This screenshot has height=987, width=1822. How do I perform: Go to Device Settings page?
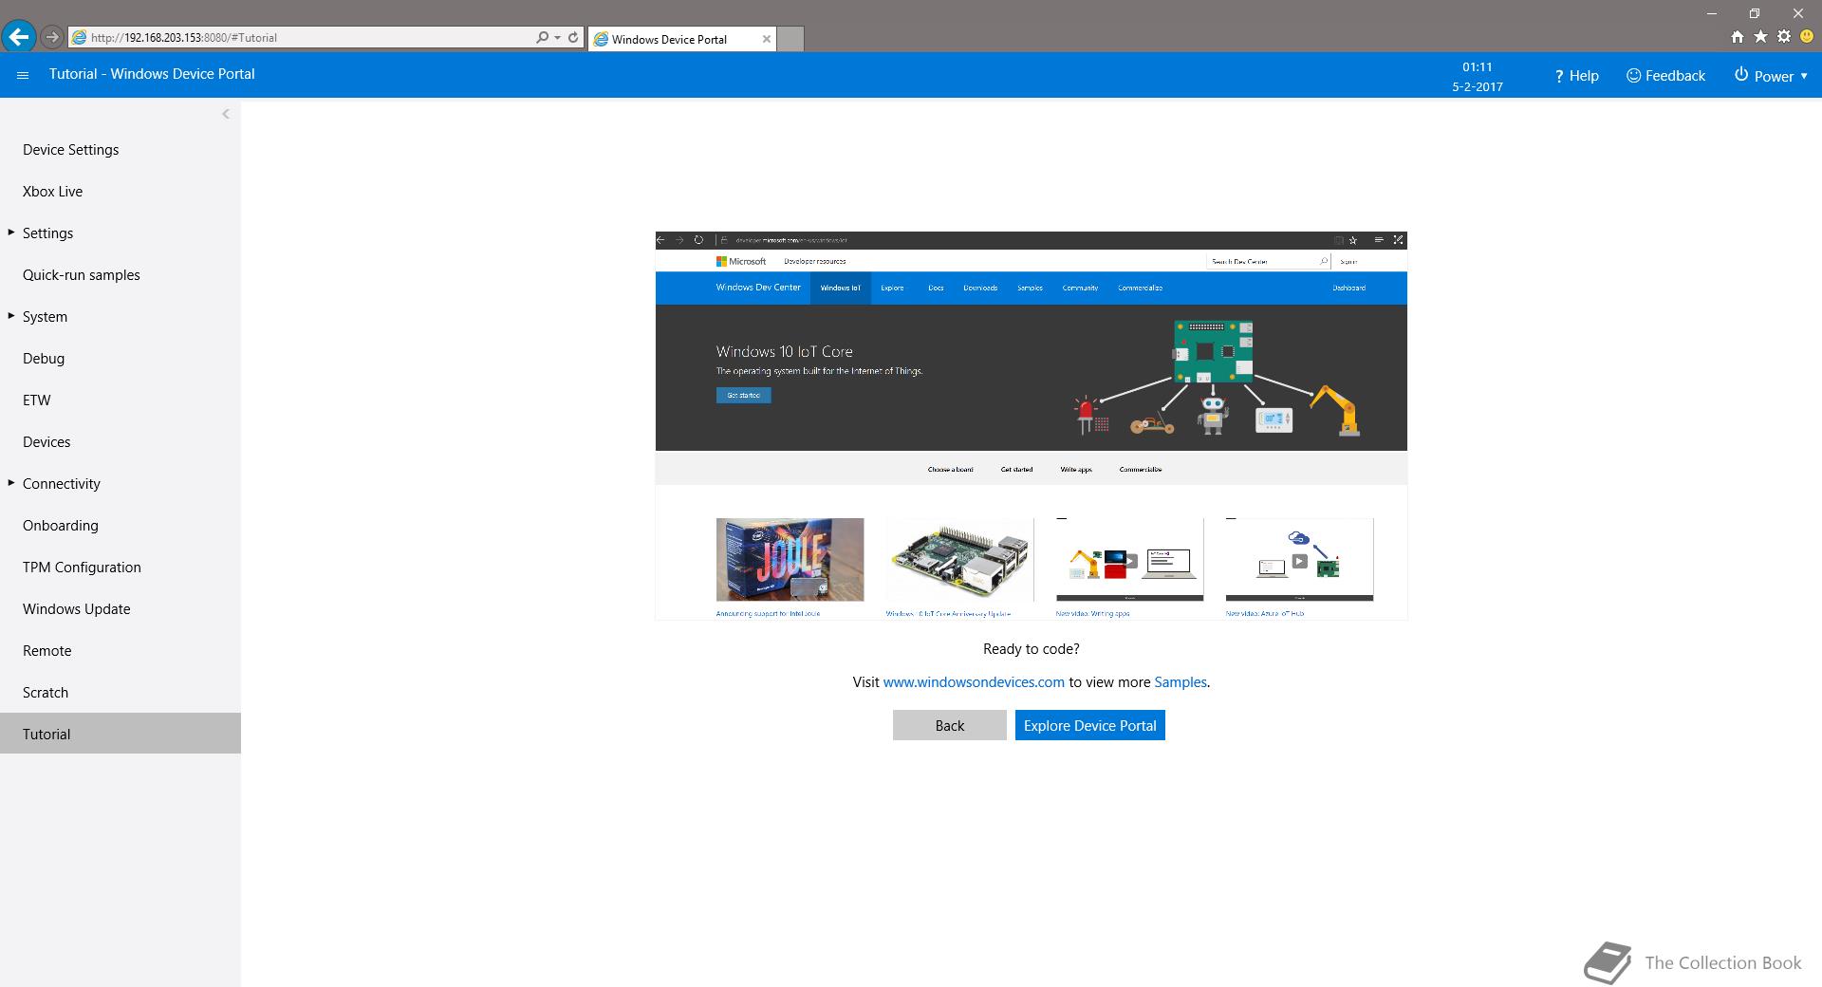click(x=71, y=150)
